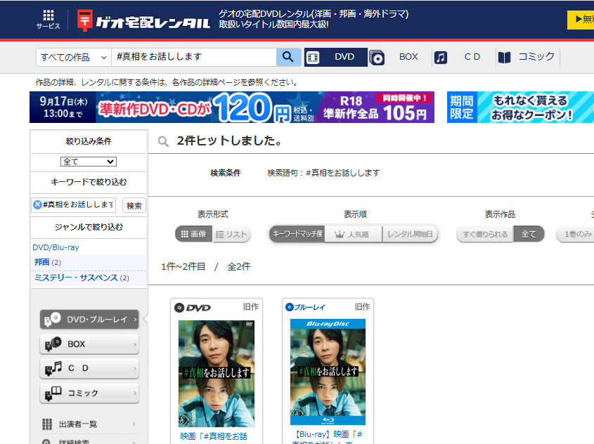The image size is (594, 444).
Task: Filter by 邦画 (2) genre
Action: click(x=47, y=262)
